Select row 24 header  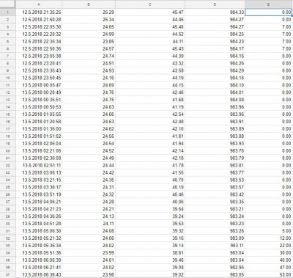[x=8, y=180]
